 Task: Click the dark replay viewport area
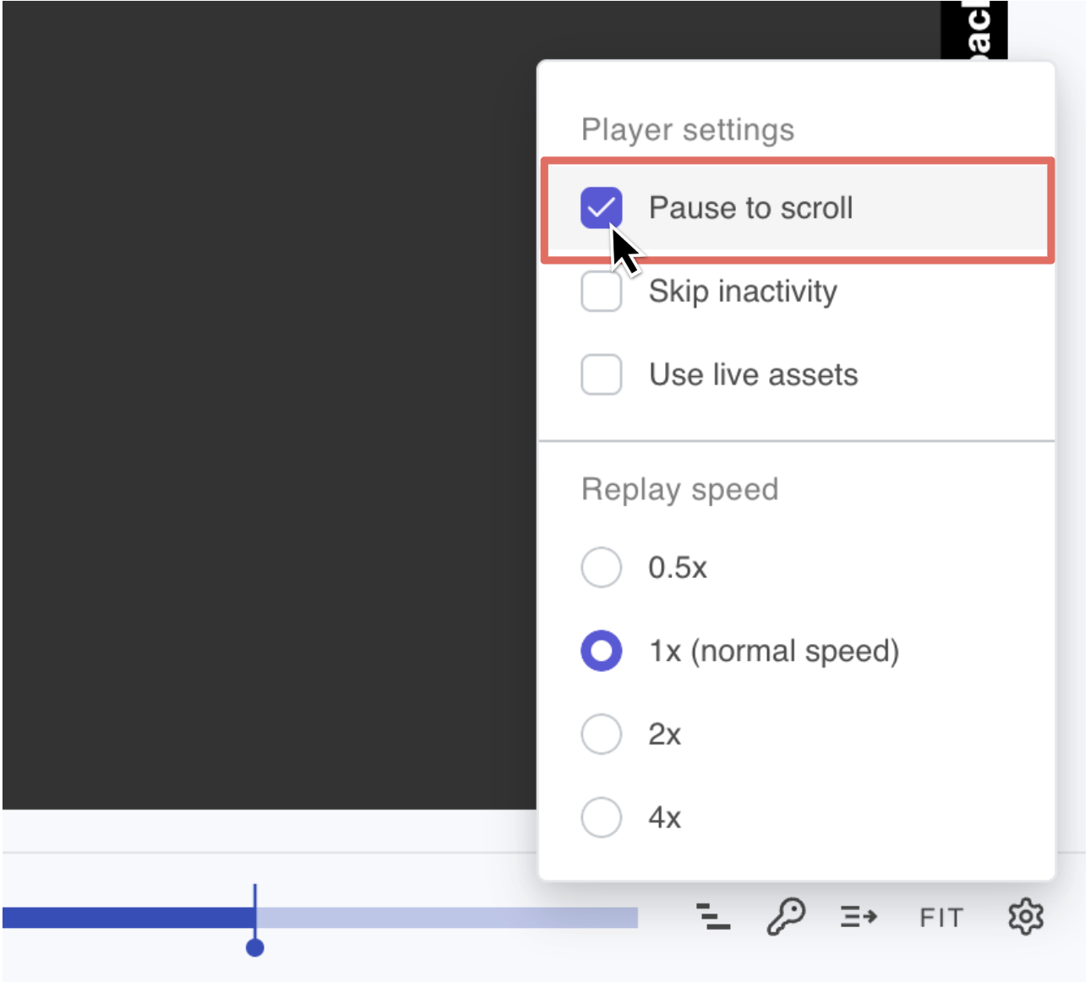point(270,406)
